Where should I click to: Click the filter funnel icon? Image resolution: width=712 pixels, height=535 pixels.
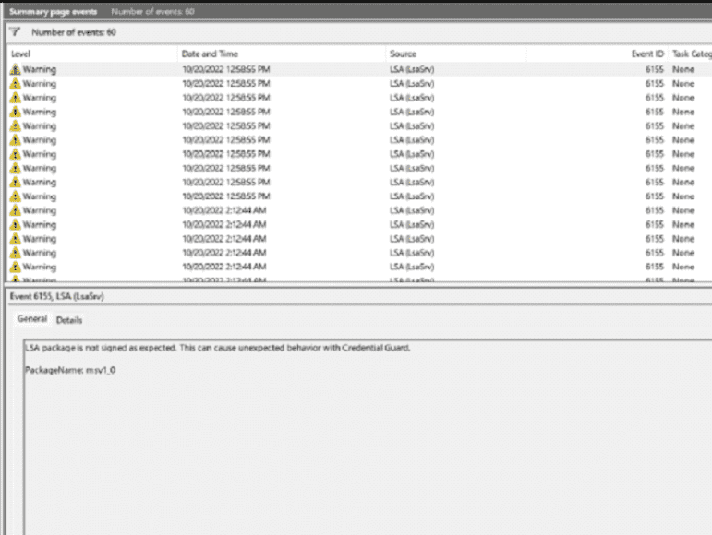15,31
